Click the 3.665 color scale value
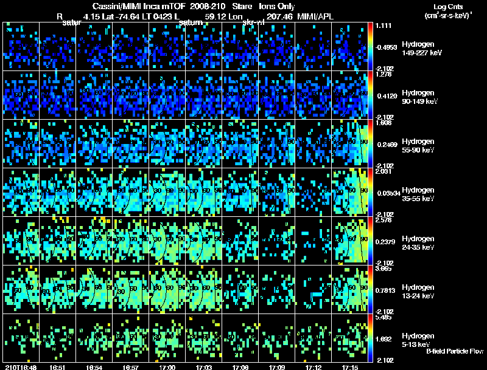This screenshot has width=487, height=370. click(384, 269)
